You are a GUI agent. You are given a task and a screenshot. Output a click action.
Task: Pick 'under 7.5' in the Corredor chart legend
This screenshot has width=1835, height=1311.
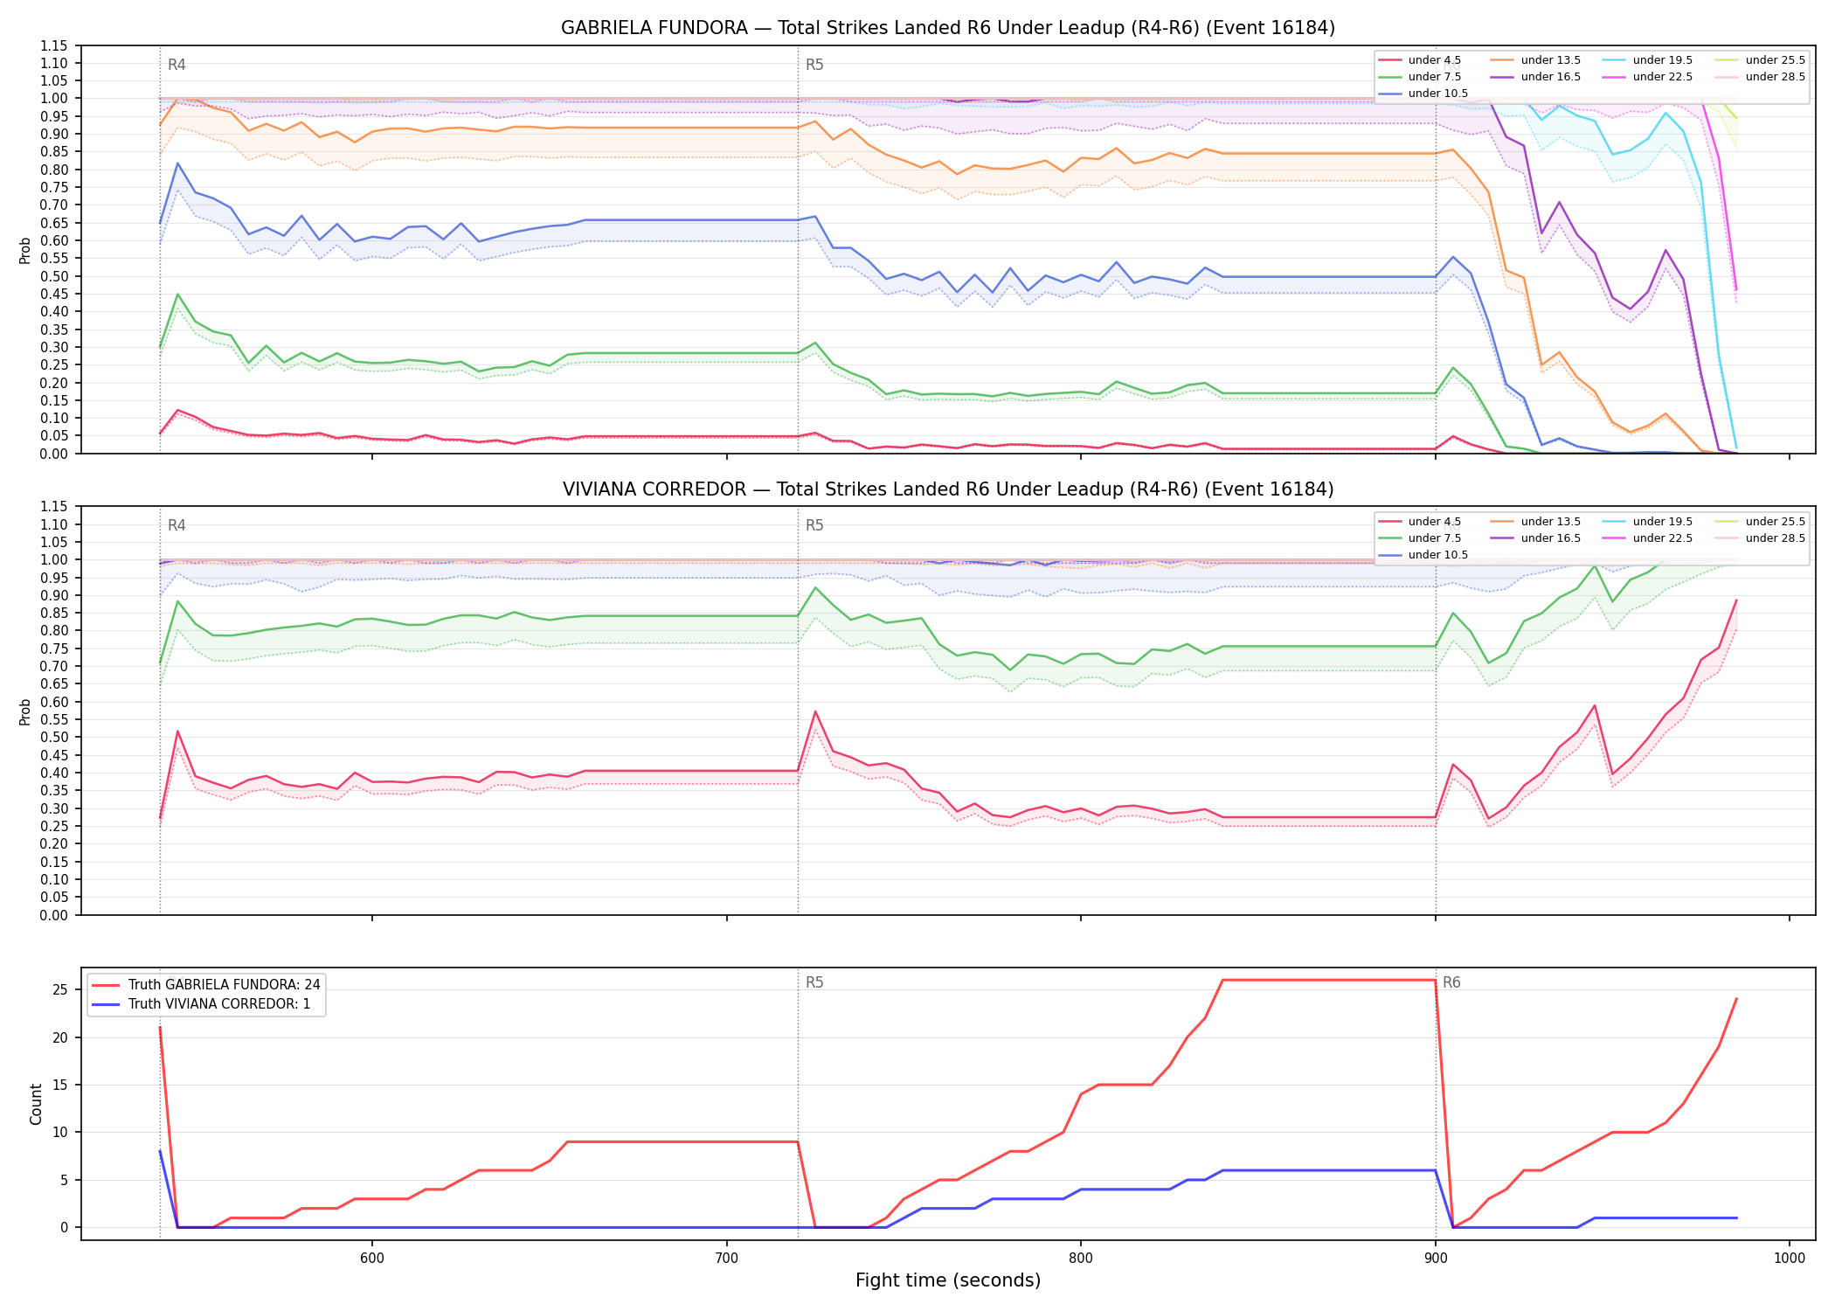point(1419,538)
